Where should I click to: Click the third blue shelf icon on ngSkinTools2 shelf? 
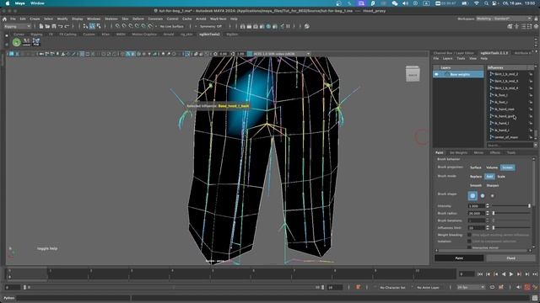coord(36,42)
